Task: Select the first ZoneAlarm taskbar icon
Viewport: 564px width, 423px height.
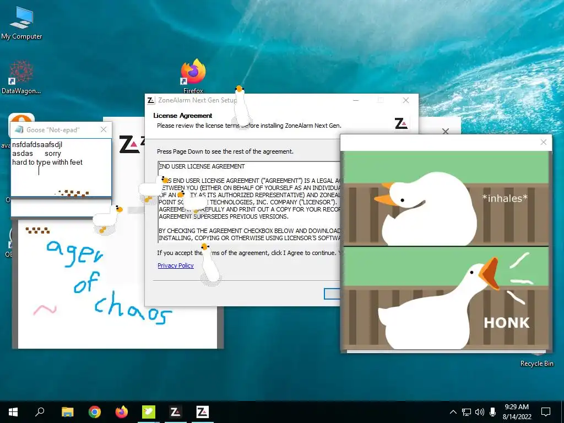Action: [x=175, y=412]
